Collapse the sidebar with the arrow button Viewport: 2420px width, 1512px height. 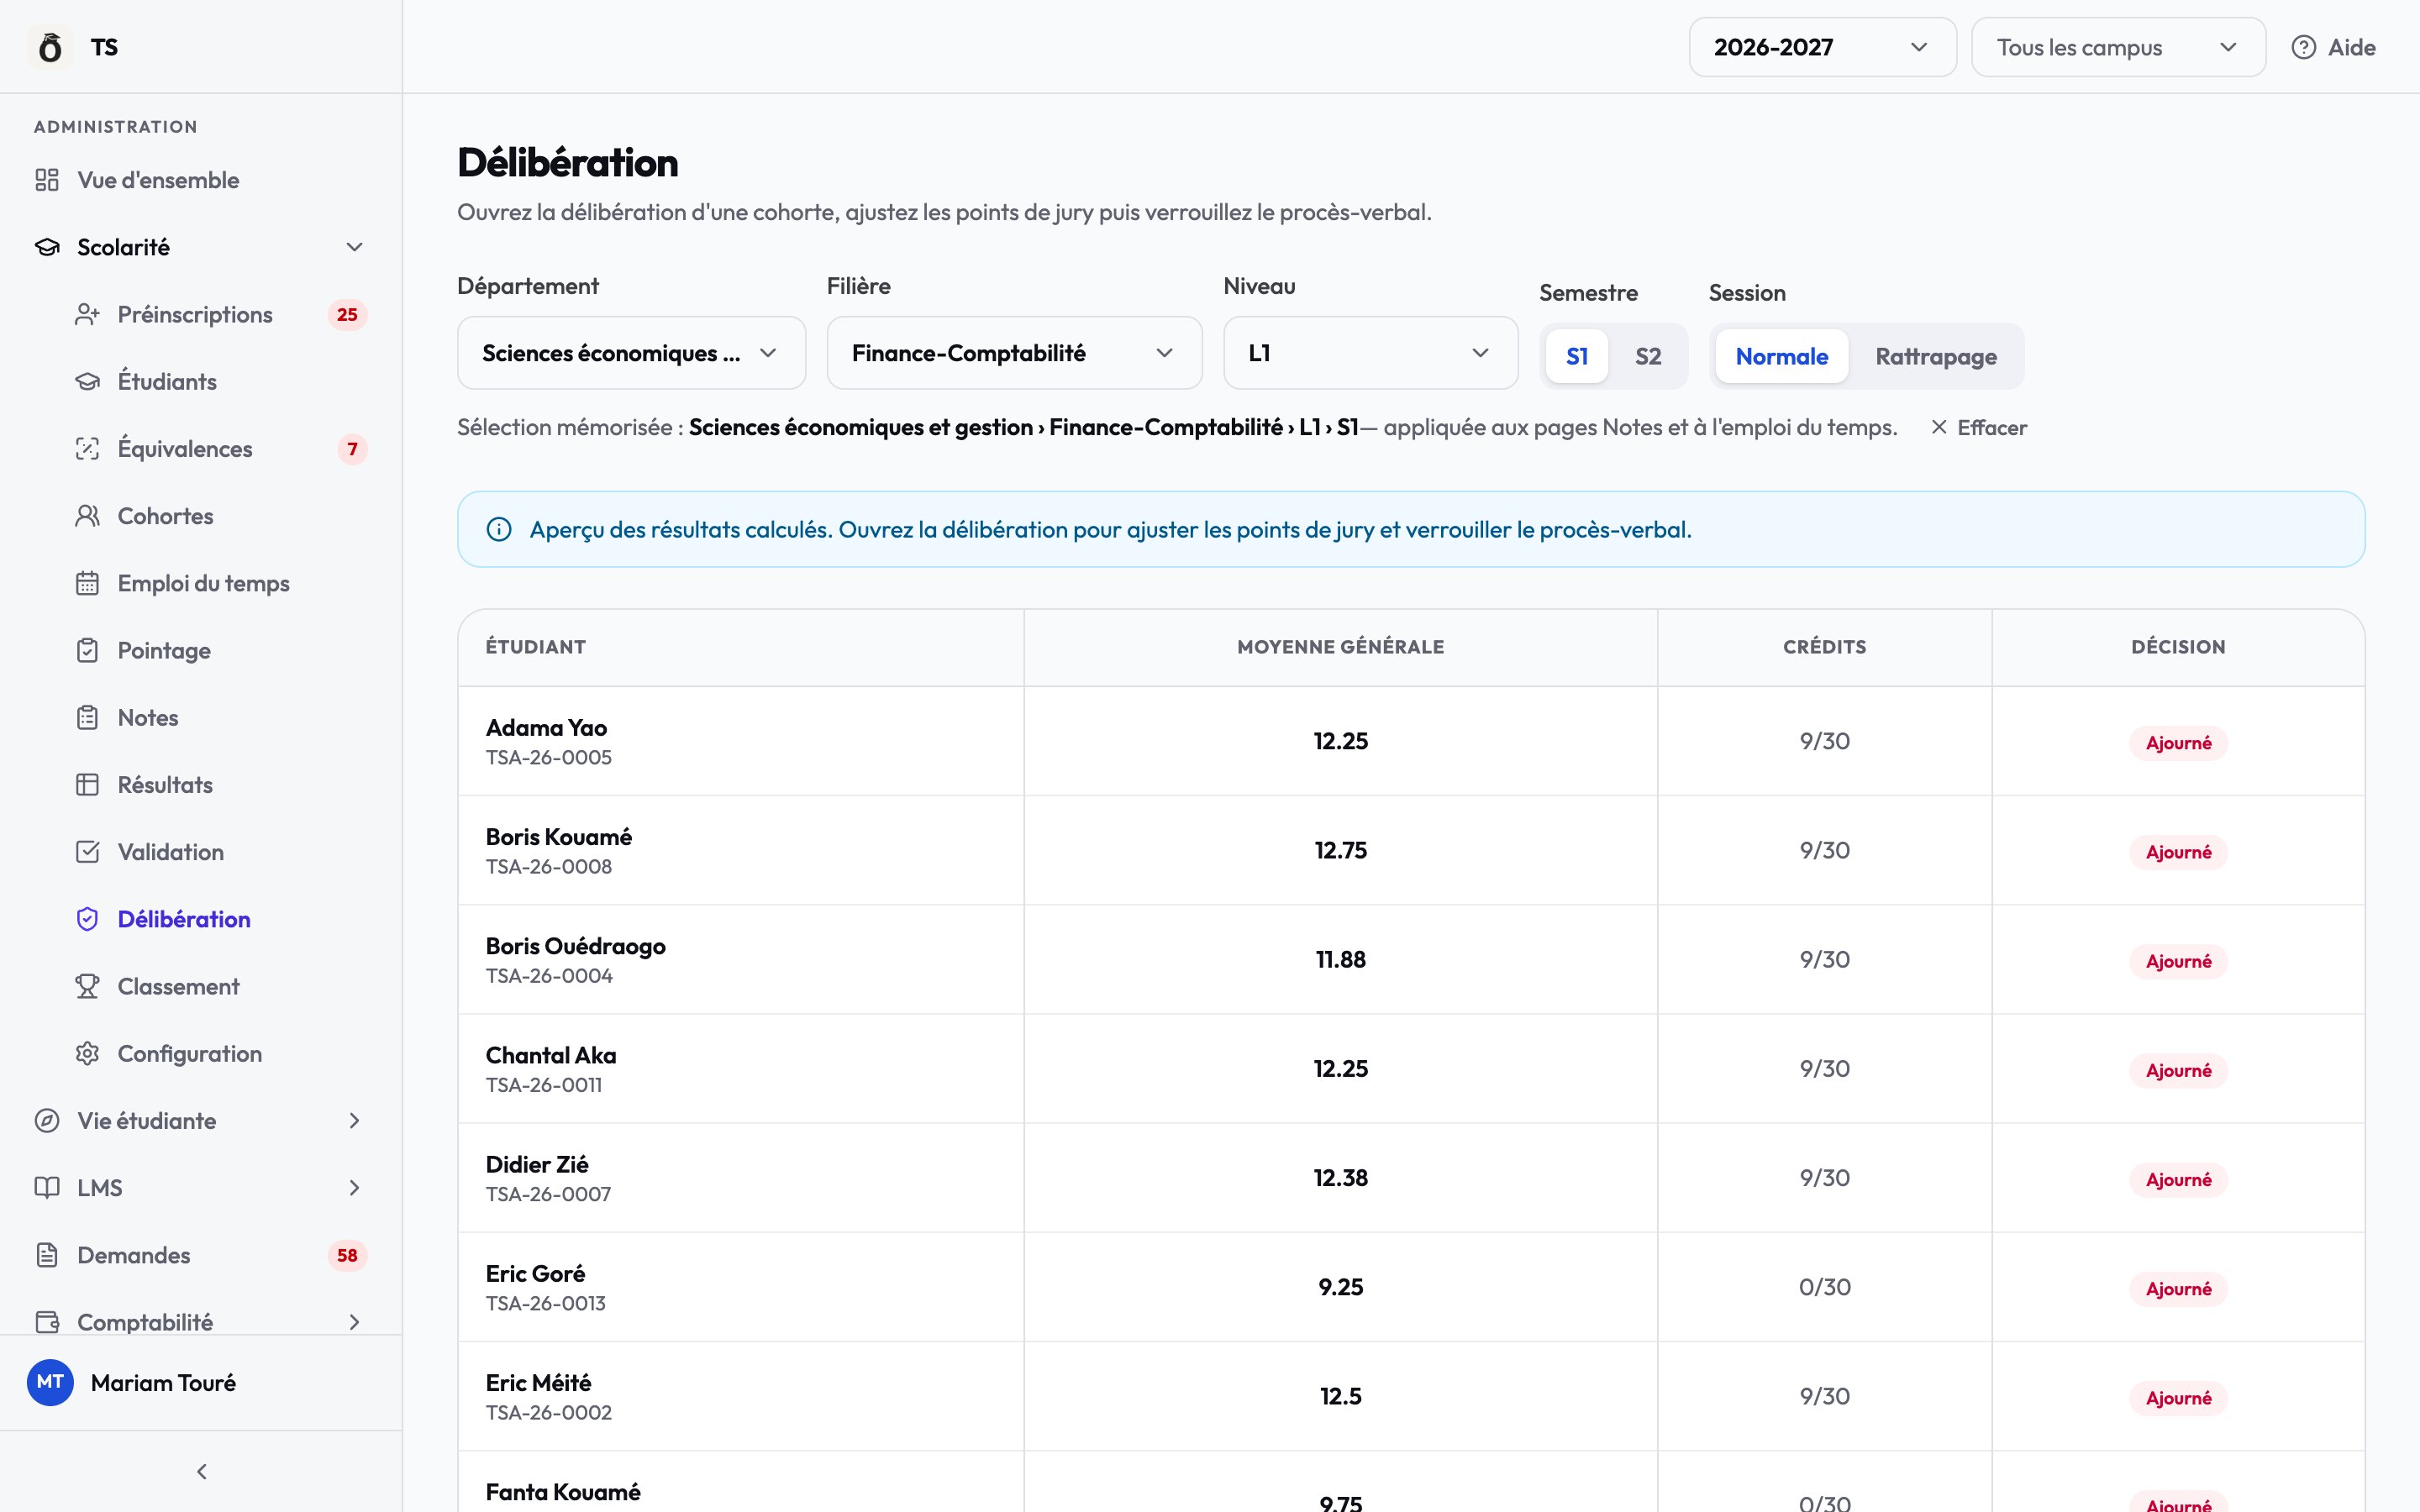coord(202,1472)
